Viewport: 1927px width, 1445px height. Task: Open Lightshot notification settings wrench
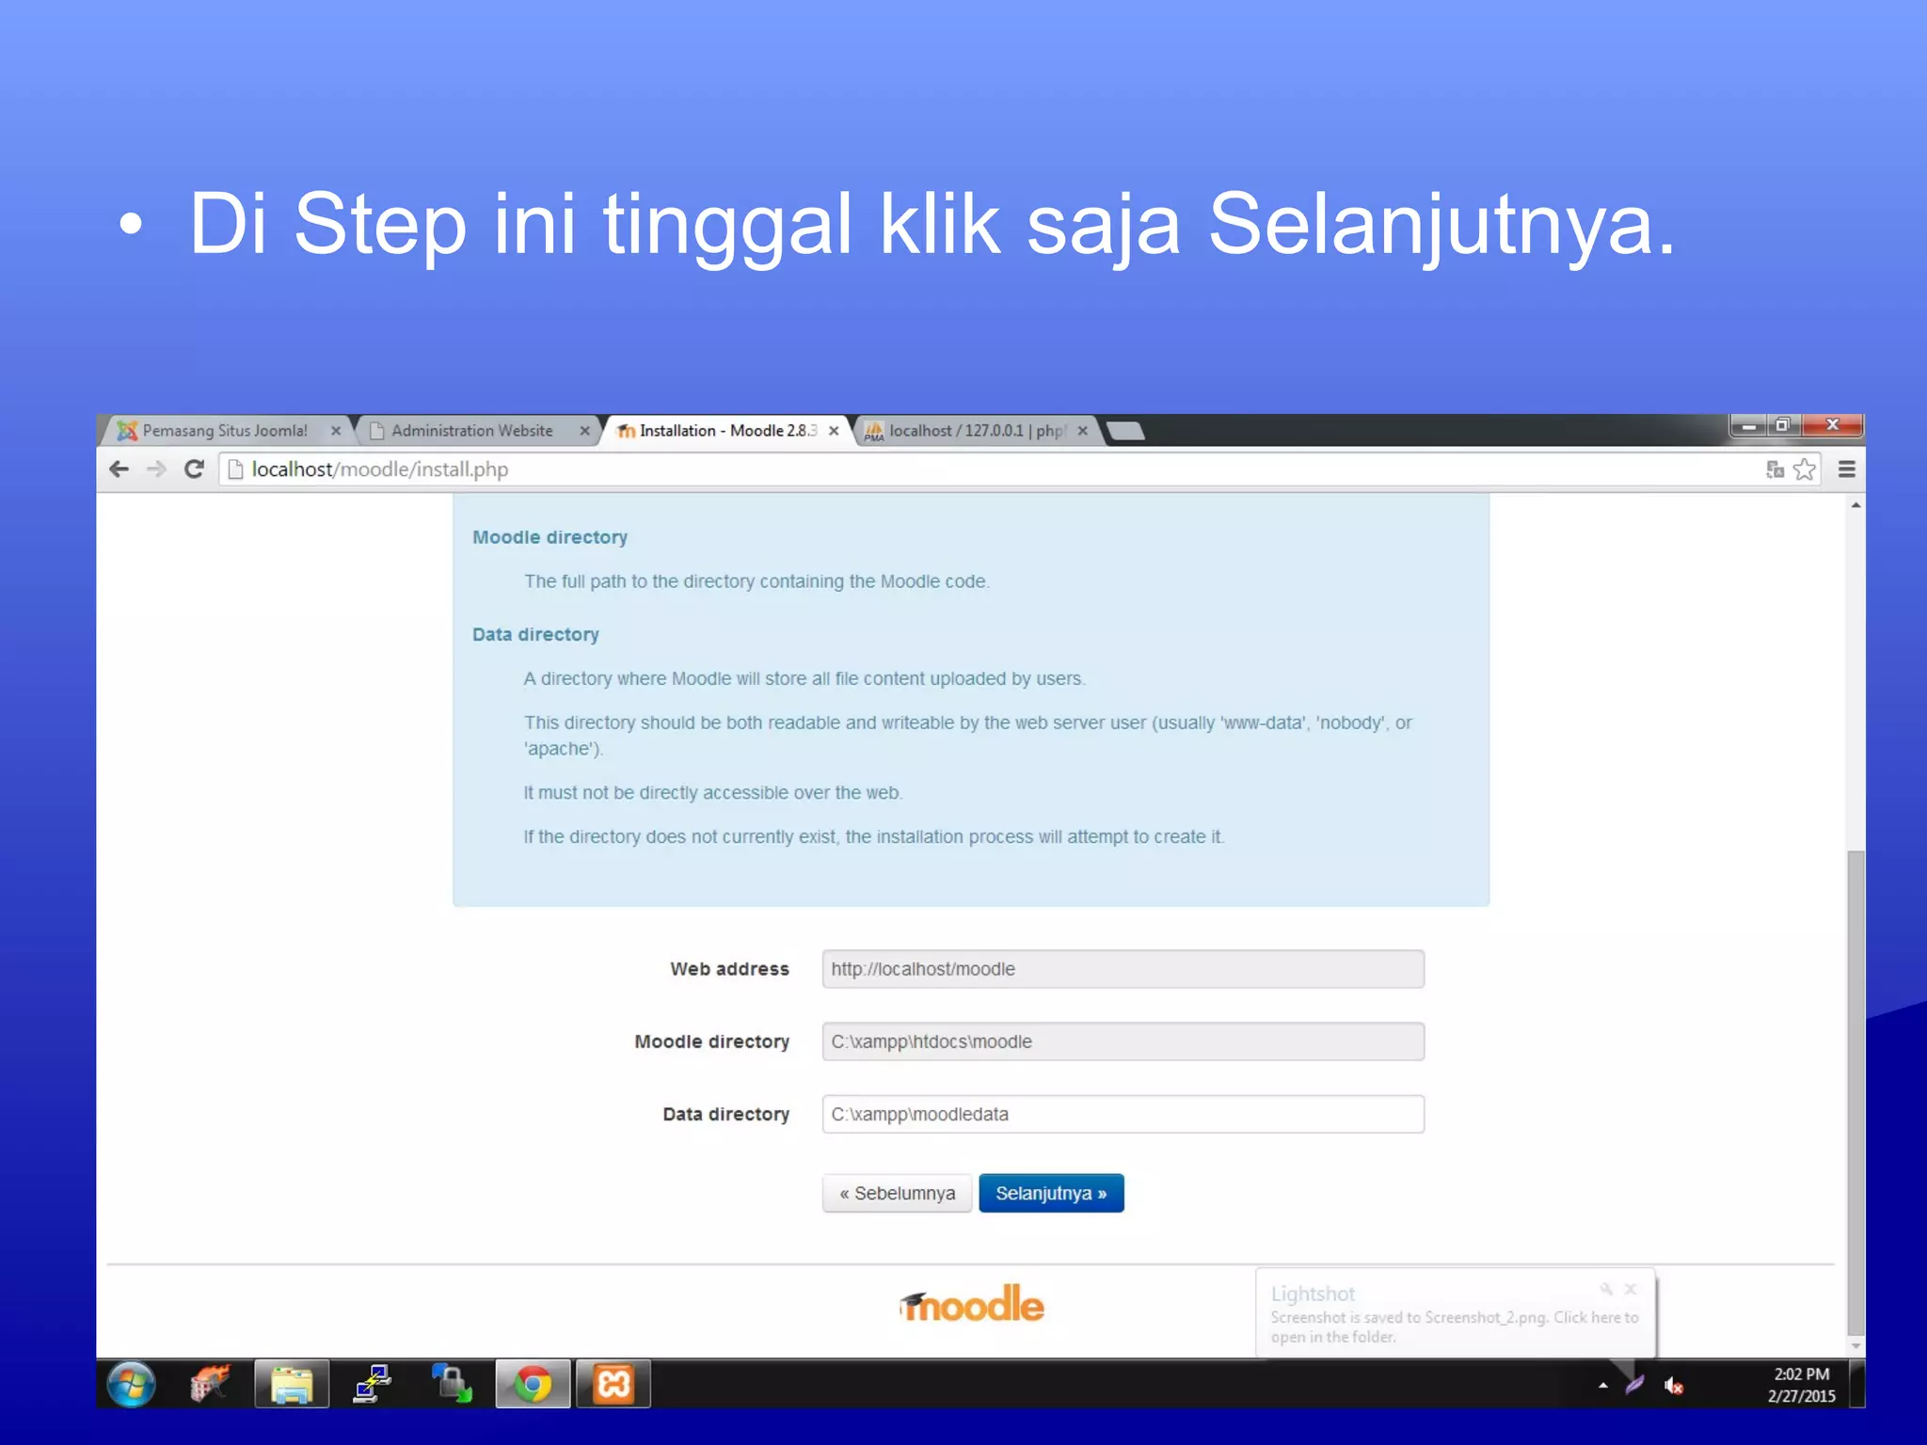pyautogui.click(x=1606, y=1289)
